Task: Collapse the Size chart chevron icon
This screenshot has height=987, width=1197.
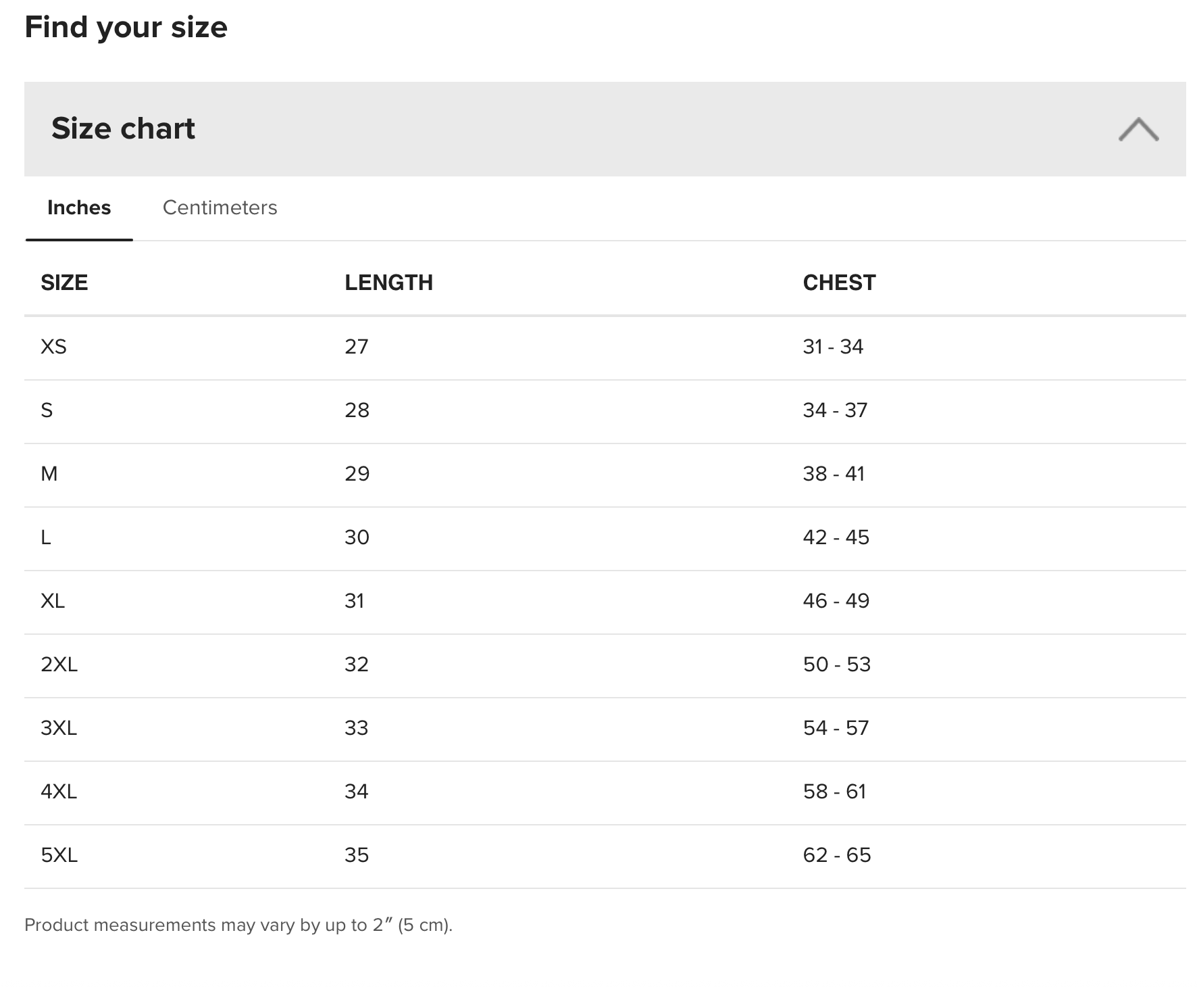Action: point(1138,129)
